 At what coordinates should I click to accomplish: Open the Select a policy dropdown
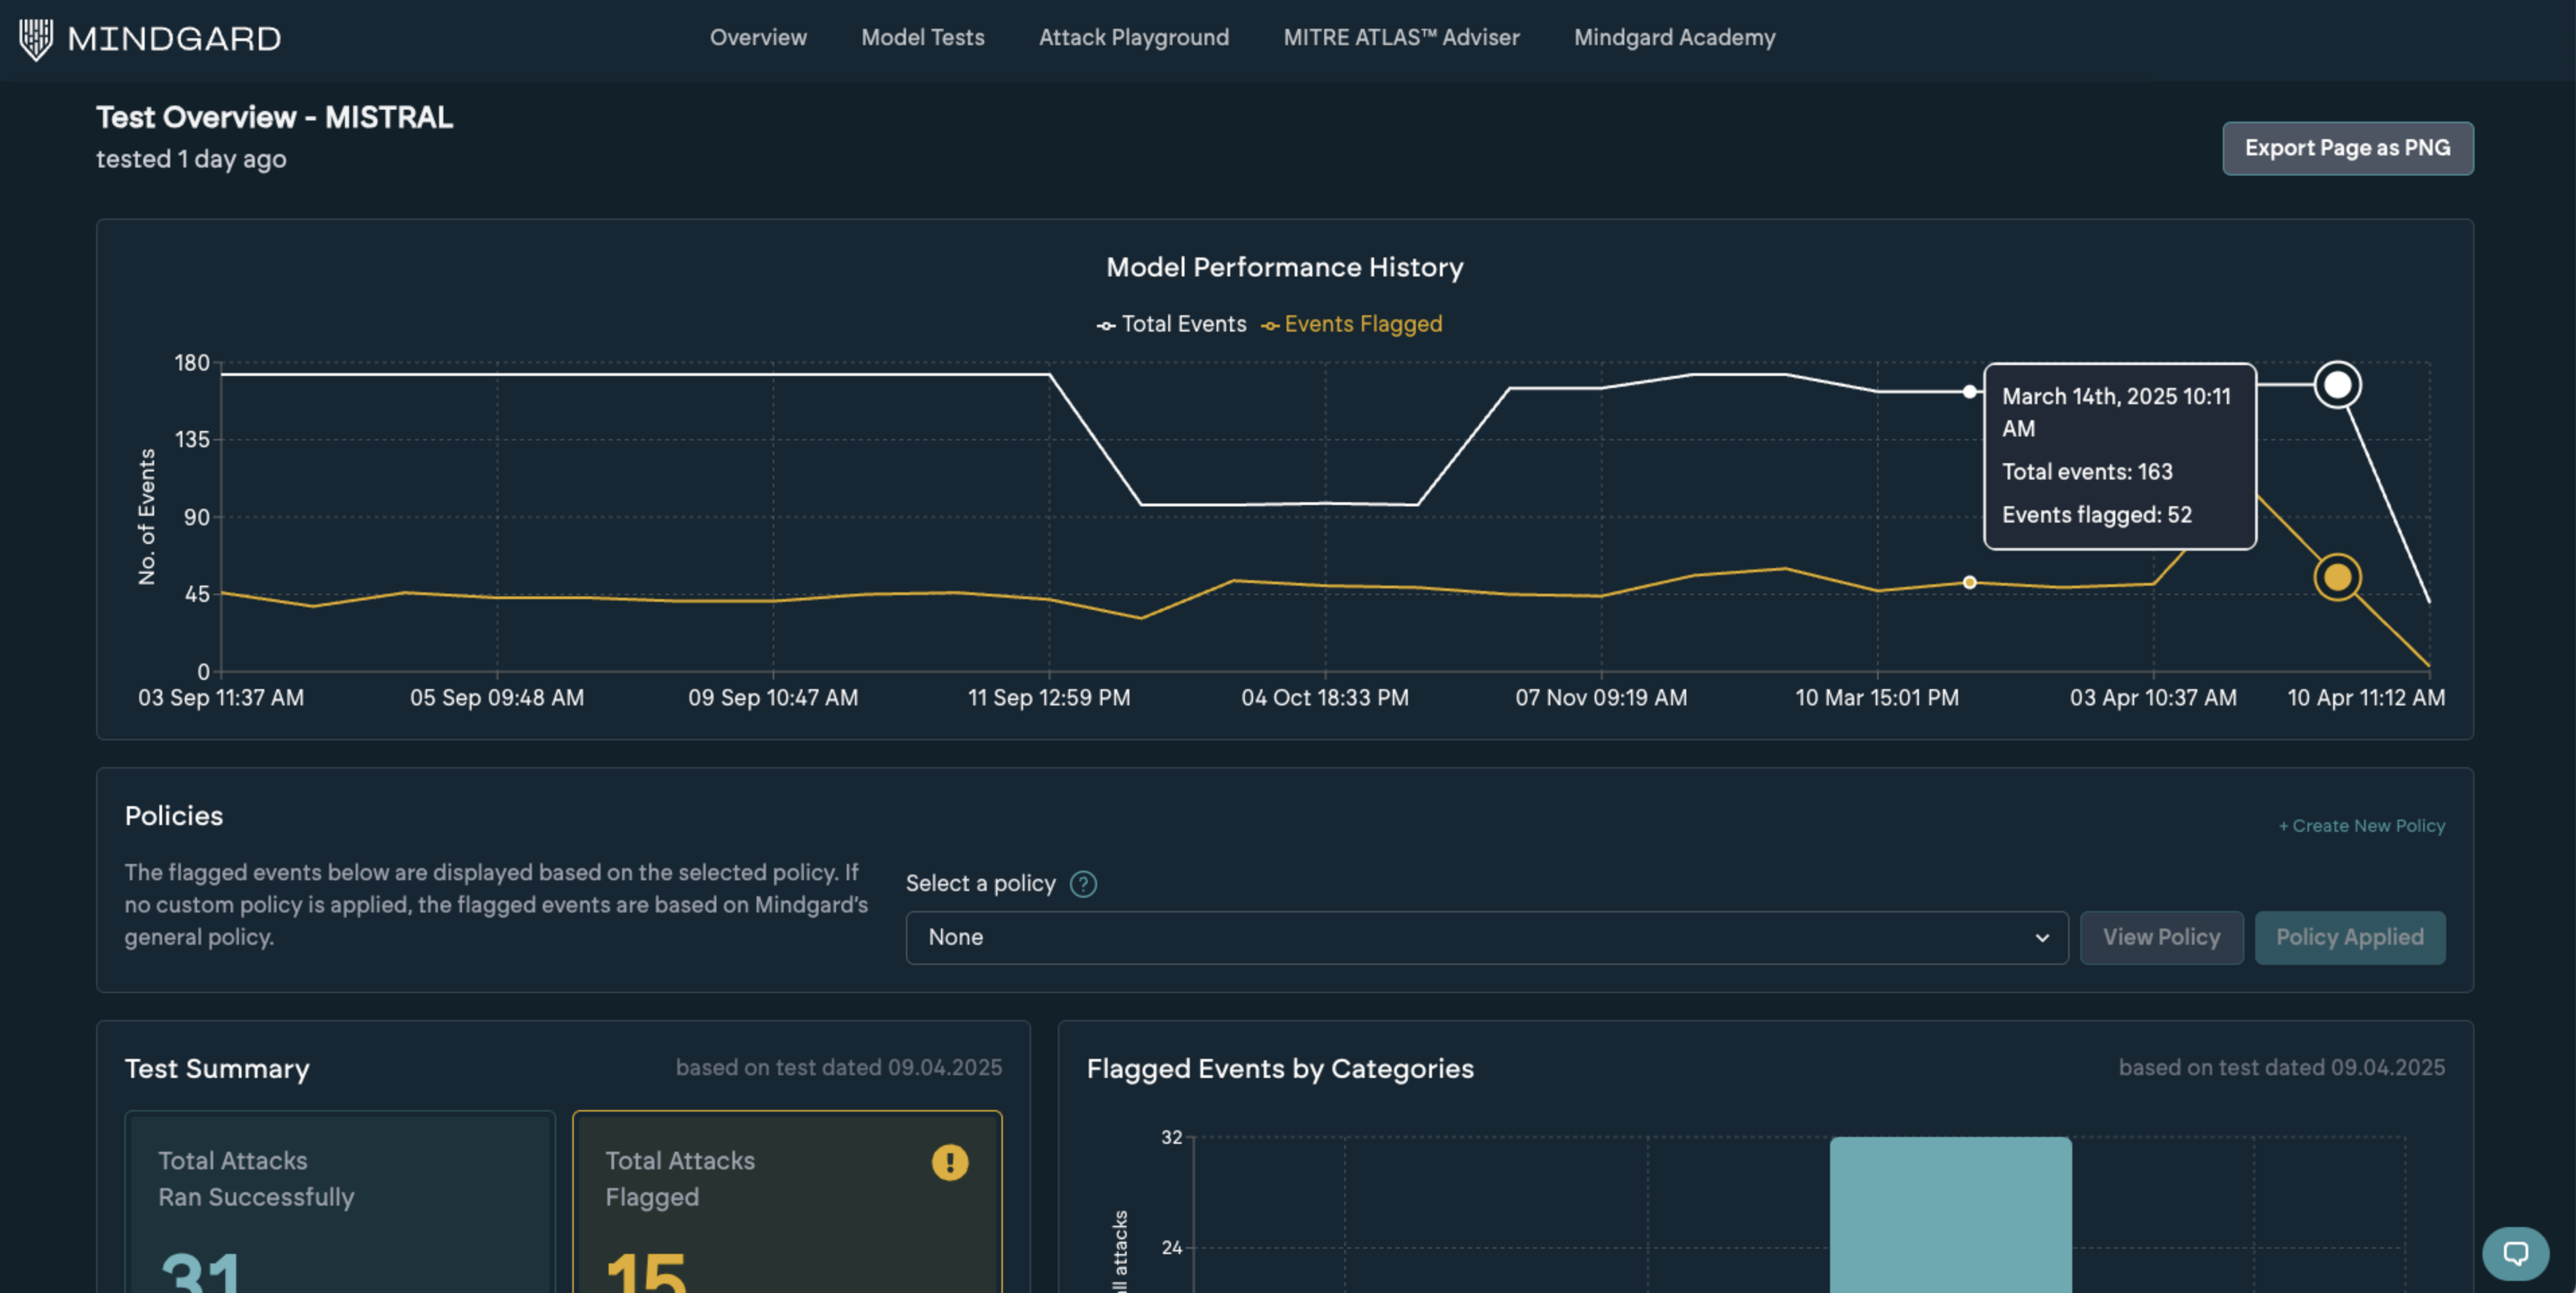[x=1486, y=937]
